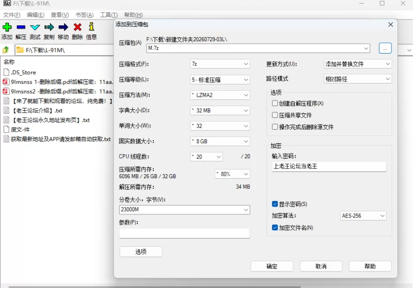Click the Copy (复制) arrow icon

tap(49, 27)
